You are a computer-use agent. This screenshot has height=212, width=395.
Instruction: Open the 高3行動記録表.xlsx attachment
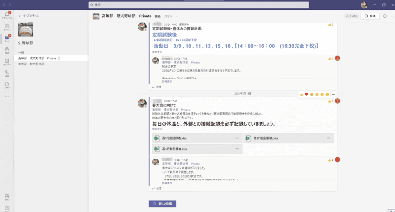click(197, 149)
